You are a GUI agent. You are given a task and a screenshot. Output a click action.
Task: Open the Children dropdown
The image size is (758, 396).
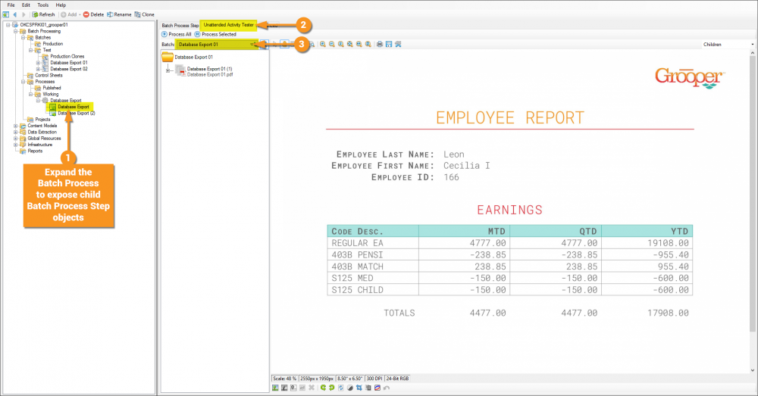coord(728,45)
